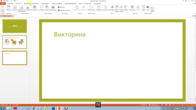This screenshot has width=196, height=110.
Task: Switch to the РЕЦЕНЗИРОВАНИЕ (Review) tab
Action: pyautogui.click(x=70, y=3)
